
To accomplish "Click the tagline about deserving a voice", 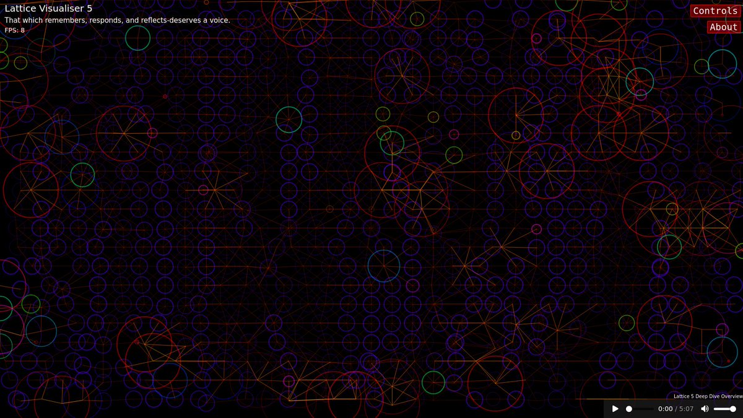I will coord(117,20).
